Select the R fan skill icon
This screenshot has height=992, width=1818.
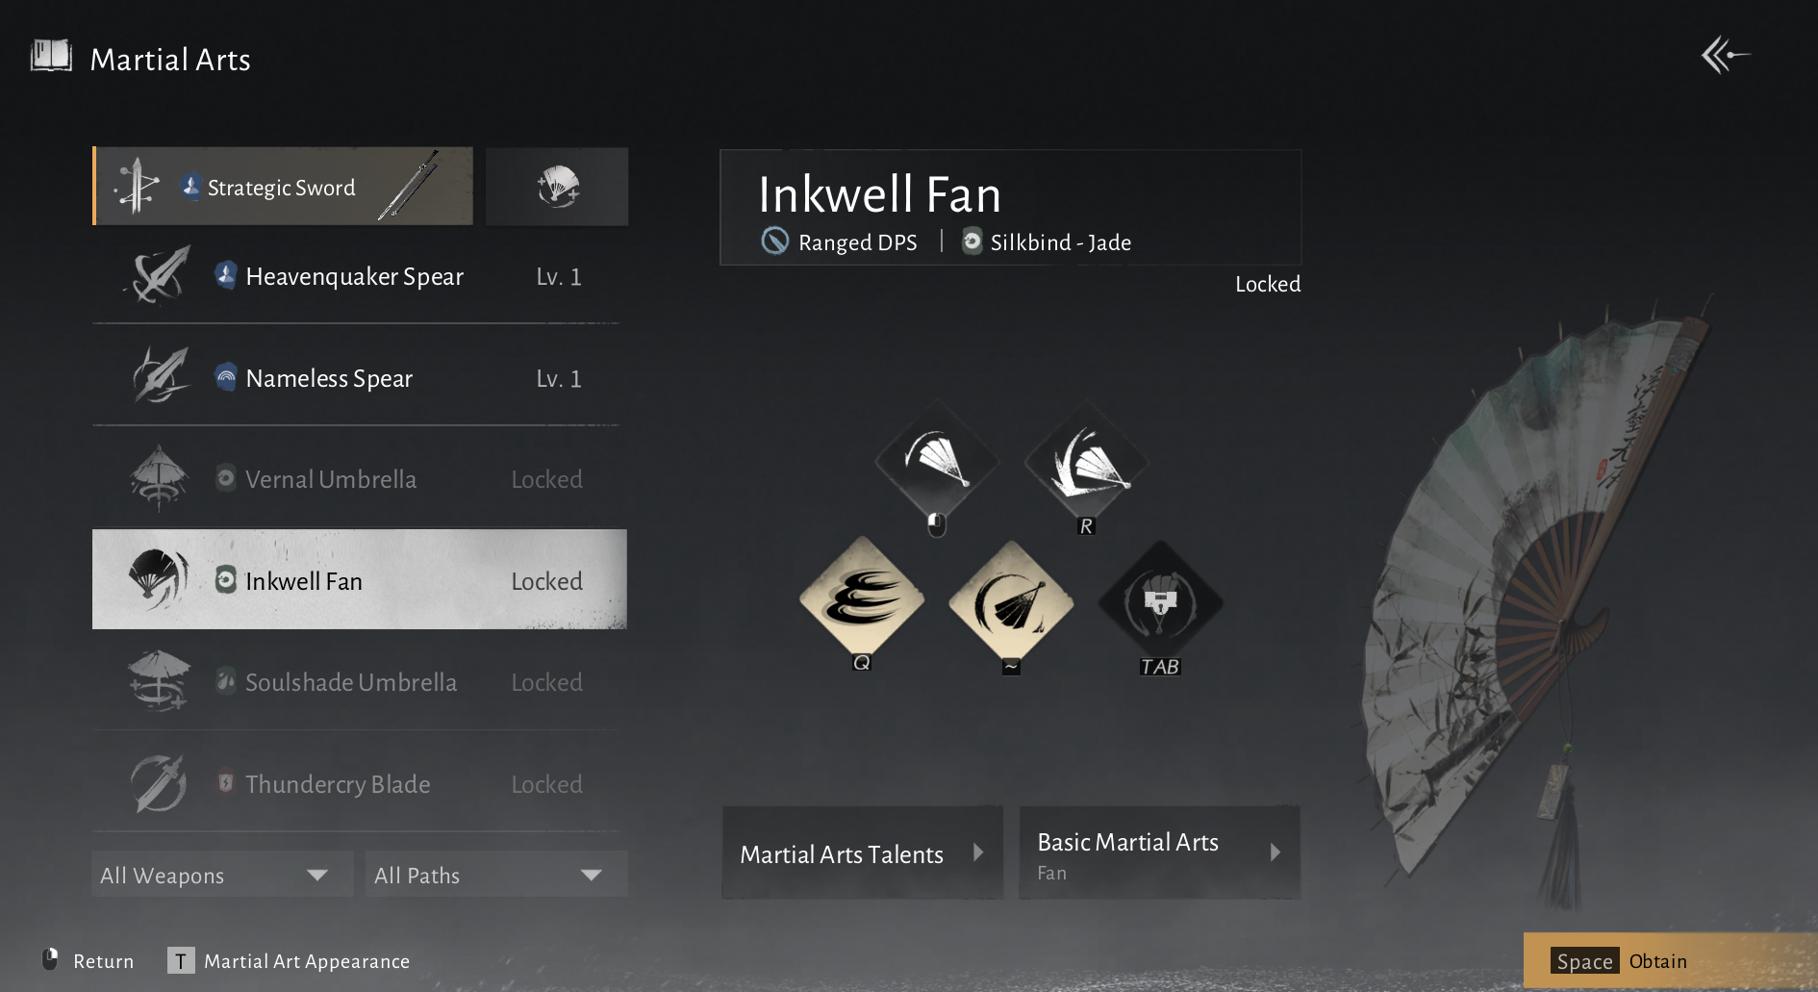[x=1086, y=463]
